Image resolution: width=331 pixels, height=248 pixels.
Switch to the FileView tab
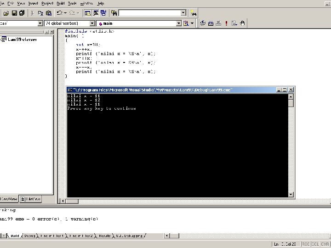coord(31,199)
